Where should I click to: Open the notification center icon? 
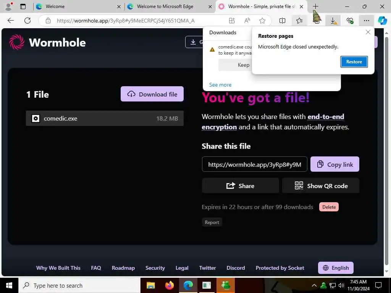click(378, 285)
